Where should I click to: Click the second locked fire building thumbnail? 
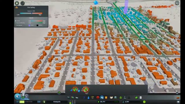pos(86,90)
